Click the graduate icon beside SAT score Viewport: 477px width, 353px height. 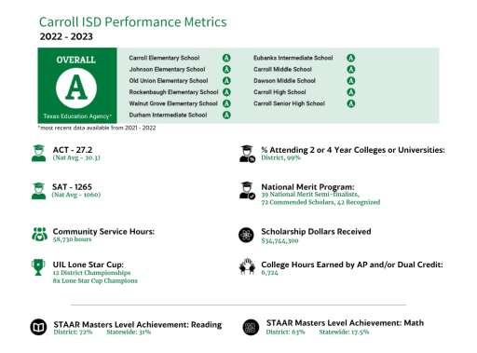pyautogui.click(x=38, y=191)
